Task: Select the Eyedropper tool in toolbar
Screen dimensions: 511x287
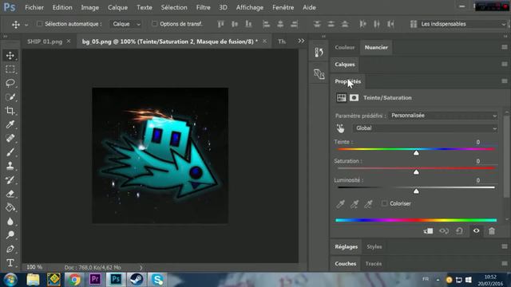Action: click(x=10, y=124)
